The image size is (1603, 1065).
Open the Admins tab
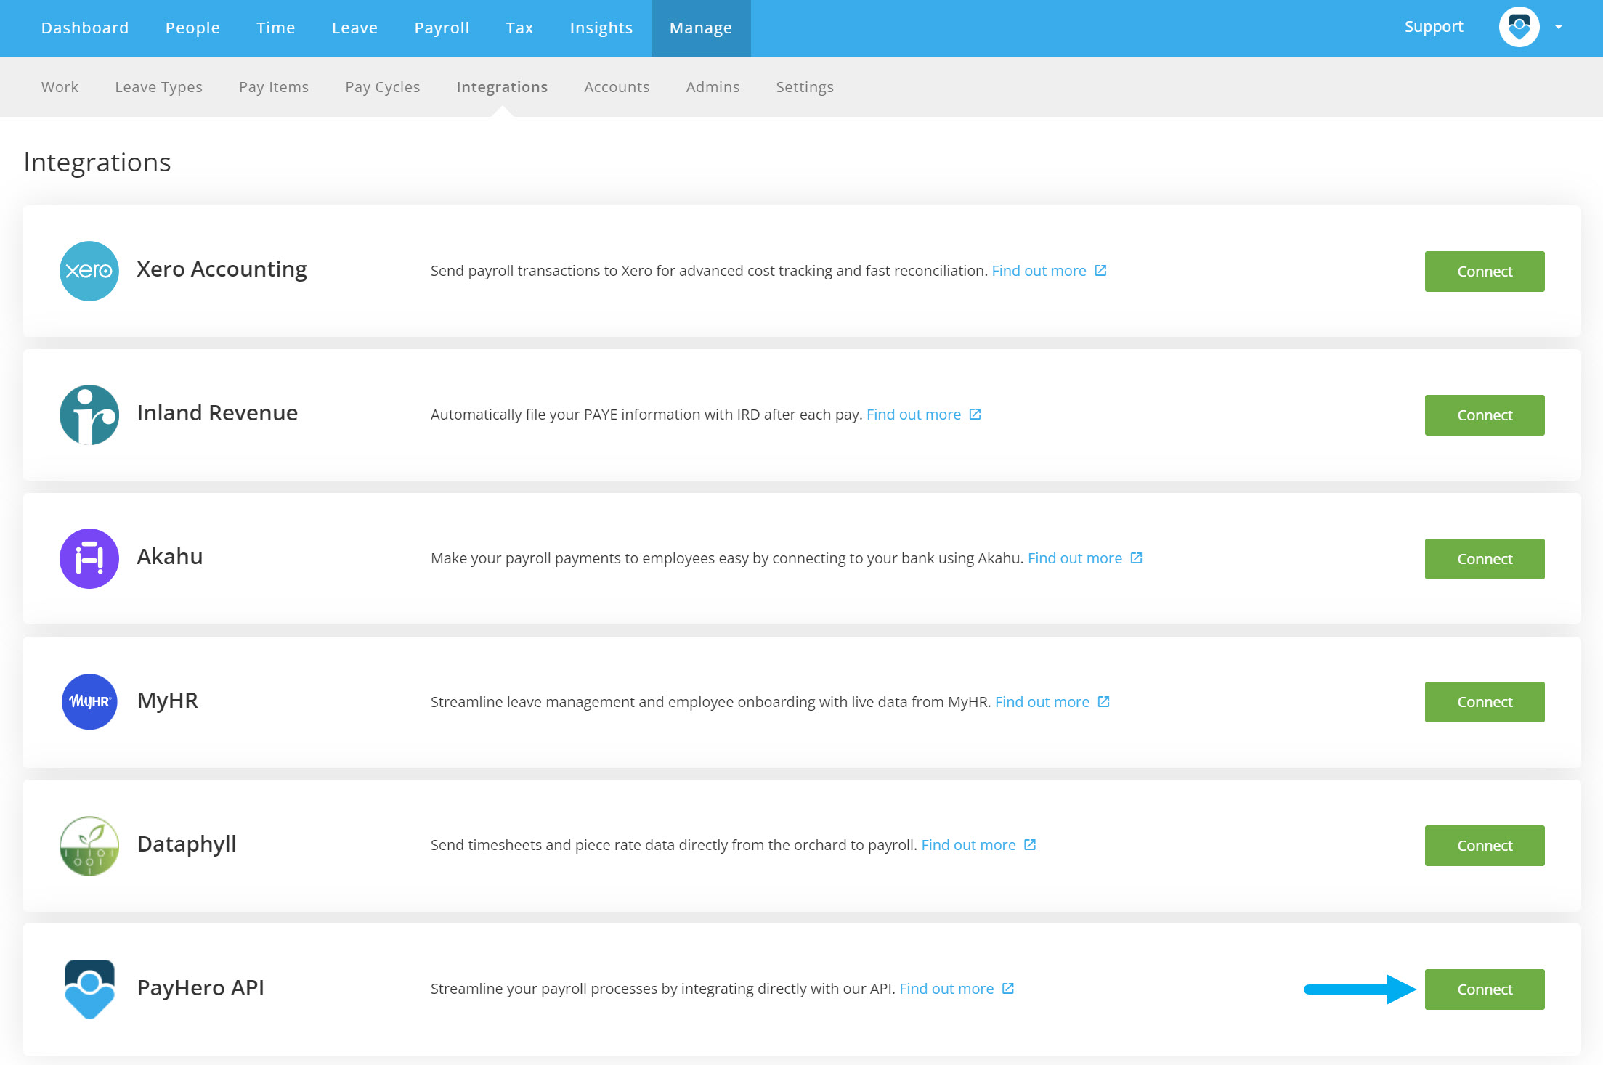click(713, 87)
